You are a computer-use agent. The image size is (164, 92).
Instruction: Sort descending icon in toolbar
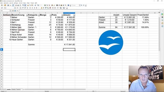(x=49, y=5)
